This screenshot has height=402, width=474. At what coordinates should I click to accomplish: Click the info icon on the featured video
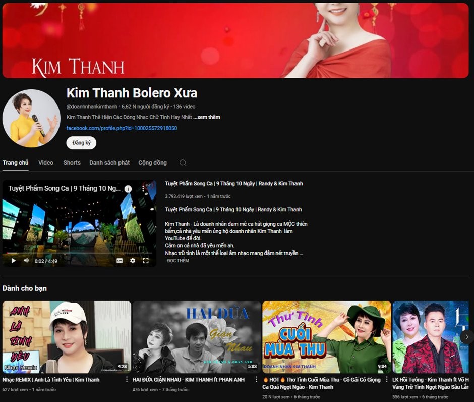128,189
